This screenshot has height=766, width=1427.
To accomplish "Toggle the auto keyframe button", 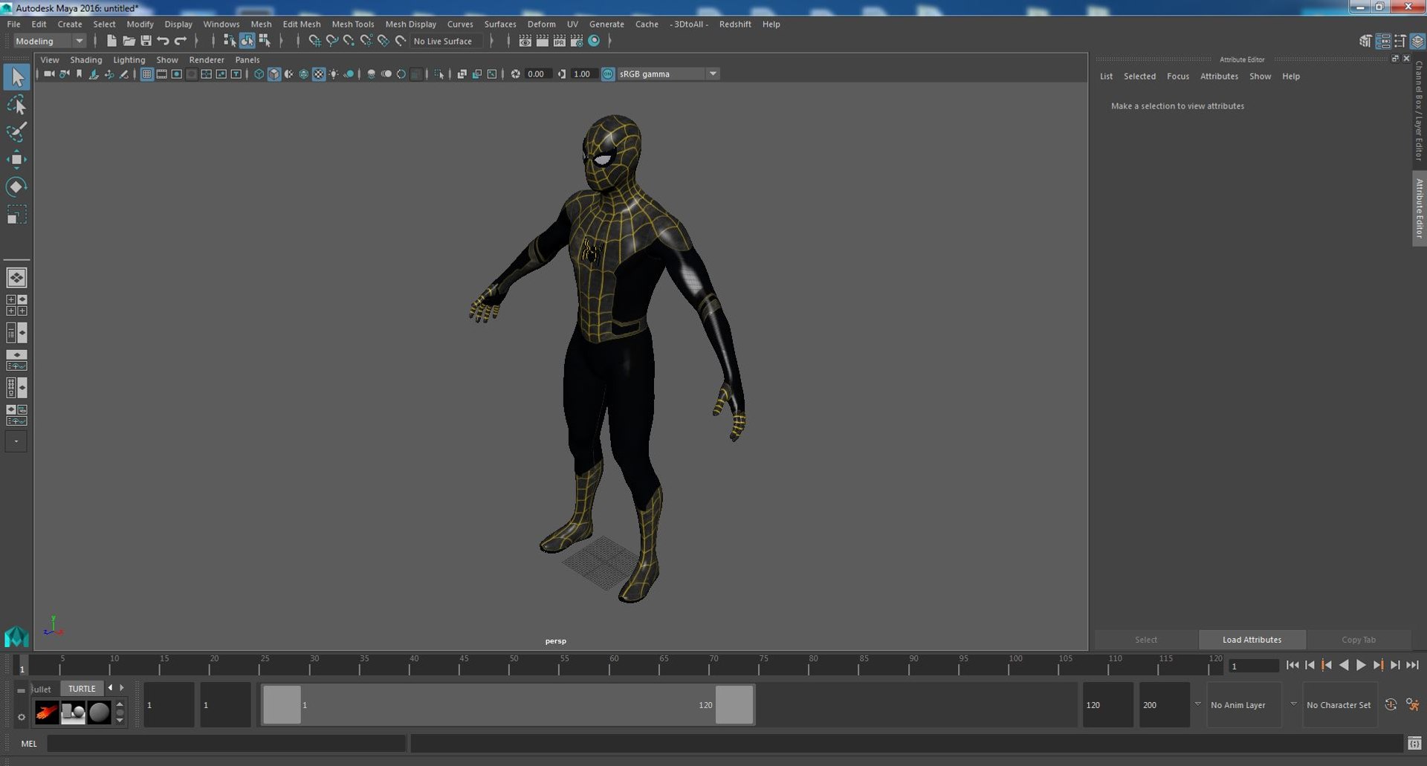I will 1391,704.
